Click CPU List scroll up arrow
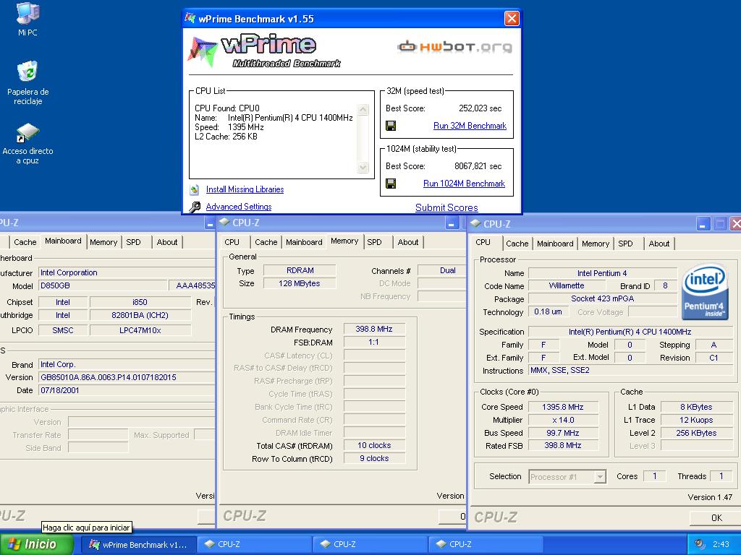 (363, 110)
